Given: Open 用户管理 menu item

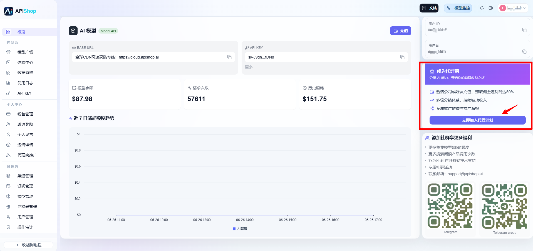Looking at the screenshot, I should coord(29,217).
